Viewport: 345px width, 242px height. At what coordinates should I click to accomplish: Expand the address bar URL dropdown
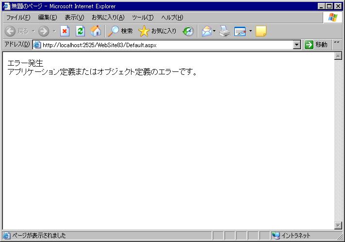pos(297,45)
